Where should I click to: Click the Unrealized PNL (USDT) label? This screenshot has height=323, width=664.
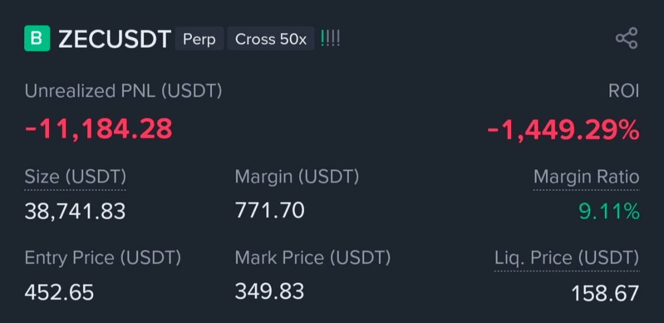(123, 91)
